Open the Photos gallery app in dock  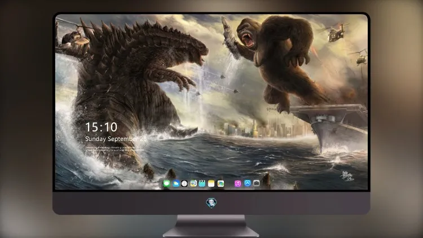[x=221, y=184]
